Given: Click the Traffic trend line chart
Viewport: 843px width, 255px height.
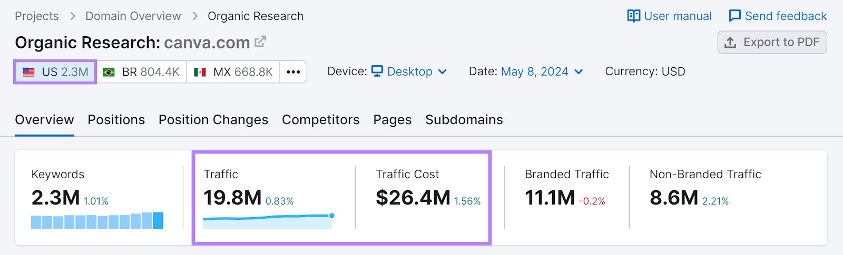Looking at the screenshot, I should [x=268, y=220].
